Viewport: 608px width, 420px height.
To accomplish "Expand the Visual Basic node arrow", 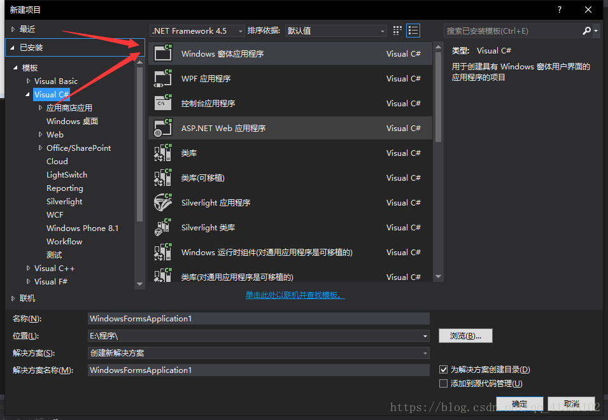I will [x=28, y=81].
